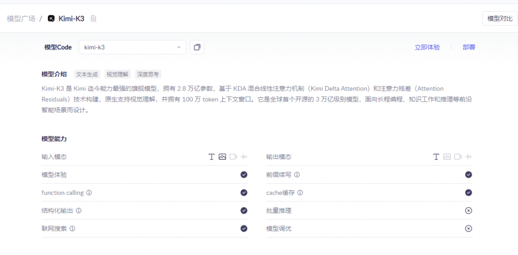Image resolution: width=518 pixels, height=255 pixels.
Task: Click the 模型Code label
Action: pos(58,47)
